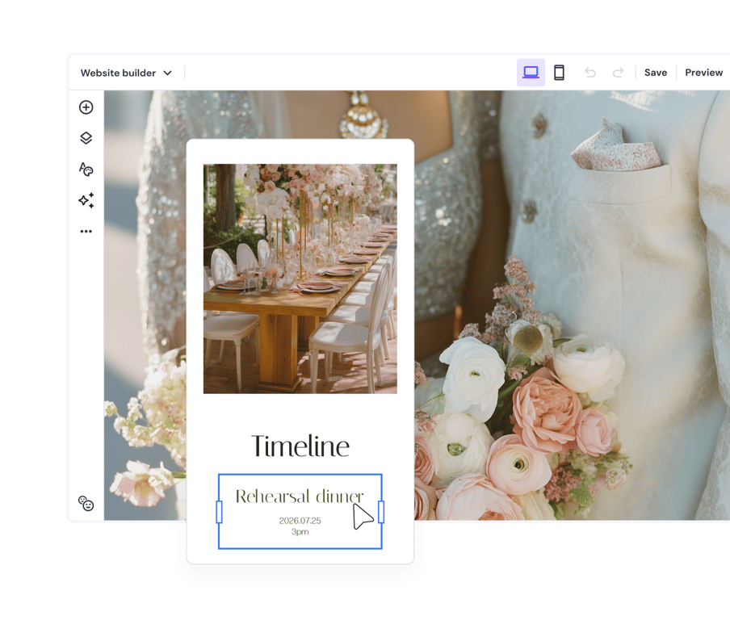The height and width of the screenshot is (620, 730).
Task: Select the Rehearsal dinner text block
Action: pyautogui.click(x=300, y=496)
